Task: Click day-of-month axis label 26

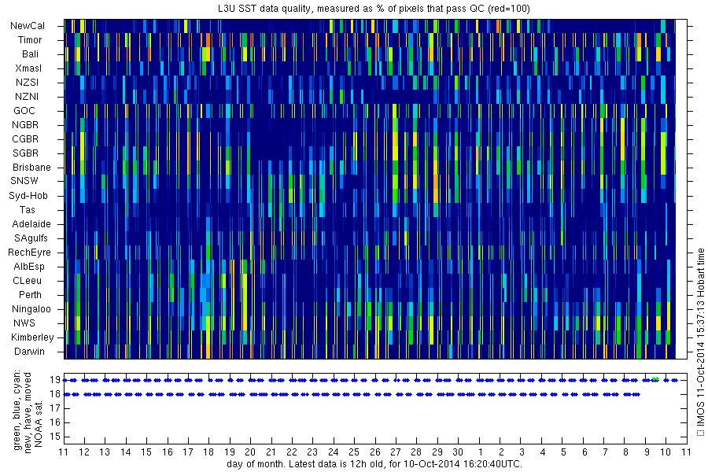Action: point(374,452)
